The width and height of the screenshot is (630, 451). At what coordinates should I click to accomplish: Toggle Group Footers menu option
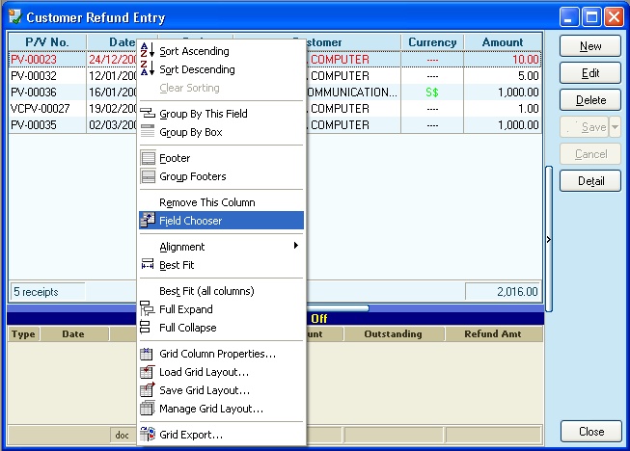coord(221,176)
